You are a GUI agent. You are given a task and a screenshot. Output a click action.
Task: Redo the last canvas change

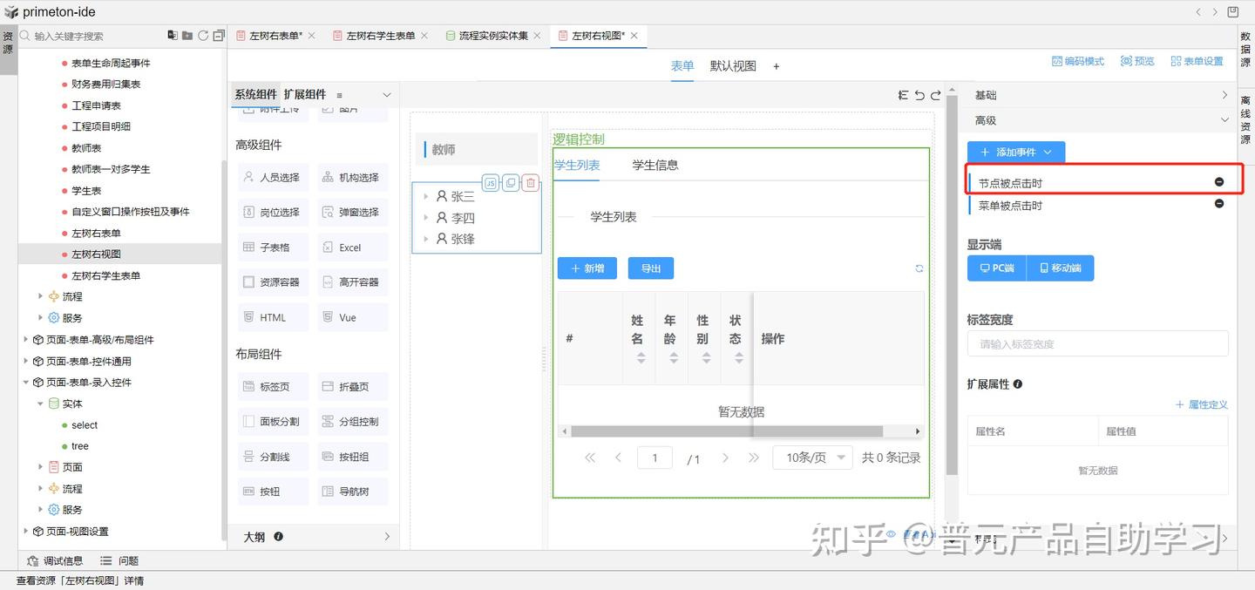coord(936,94)
